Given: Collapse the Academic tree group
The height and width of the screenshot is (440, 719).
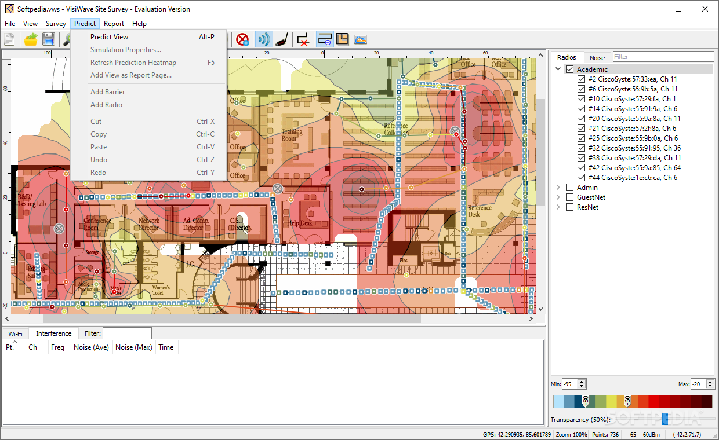Looking at the screenshot, I should (x=558, y=69).
